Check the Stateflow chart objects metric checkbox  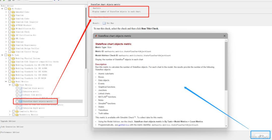pos(17,101)
